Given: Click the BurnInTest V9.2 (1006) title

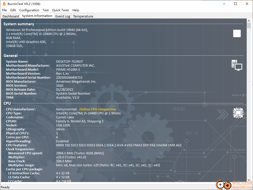Looking at the screenshot, I should 24,4.
